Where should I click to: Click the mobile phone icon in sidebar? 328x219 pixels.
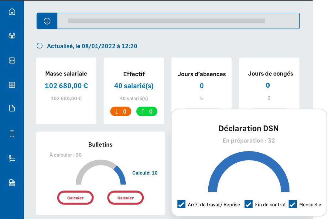click(x=12, y=134)
